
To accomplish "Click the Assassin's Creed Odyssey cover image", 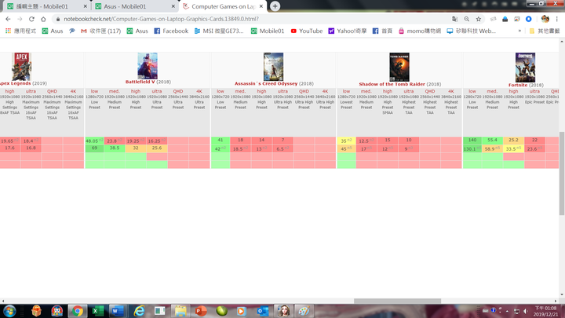I will [x=273, y=66].
